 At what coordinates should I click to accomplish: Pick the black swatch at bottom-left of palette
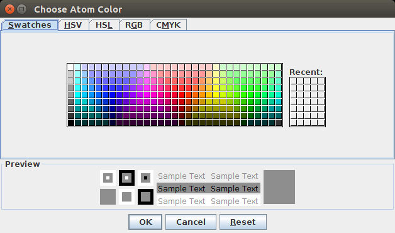[71, 123]
